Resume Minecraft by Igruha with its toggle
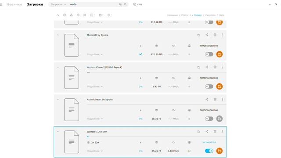Image resolution: width=281 pixels, height=158 pixels. pyautogui.click(x=209, y=54)
